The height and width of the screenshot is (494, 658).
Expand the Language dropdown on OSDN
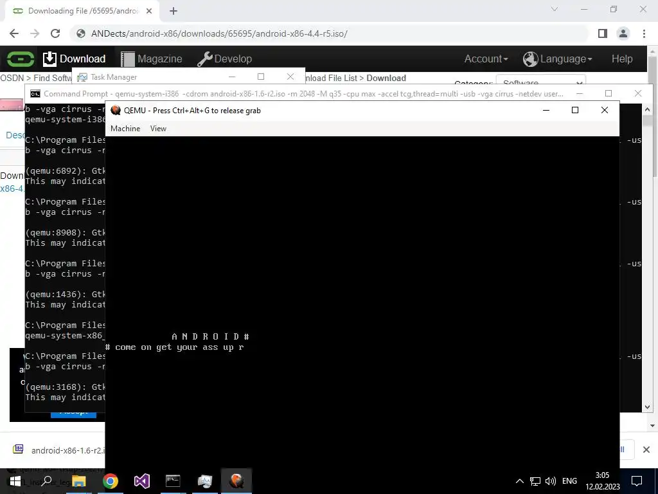tap(558, 59)
